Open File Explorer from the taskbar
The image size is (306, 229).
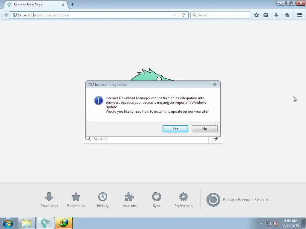click(x=27, y=223)
